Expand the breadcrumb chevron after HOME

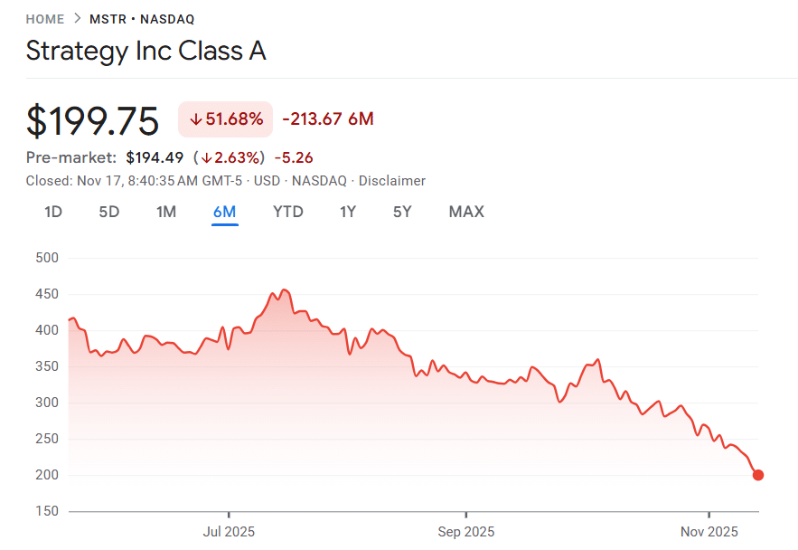click(77, 18)
